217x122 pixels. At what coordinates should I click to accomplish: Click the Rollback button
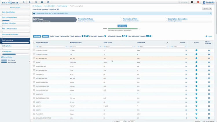(37, 36)
